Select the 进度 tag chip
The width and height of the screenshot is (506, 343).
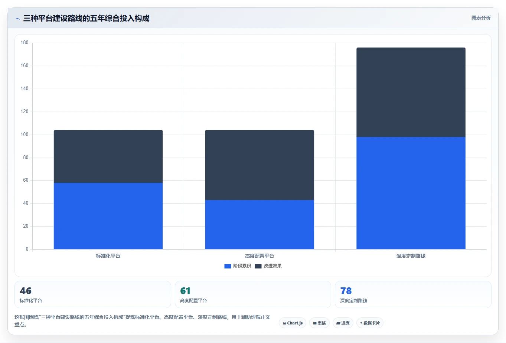[x=343, y=323]
